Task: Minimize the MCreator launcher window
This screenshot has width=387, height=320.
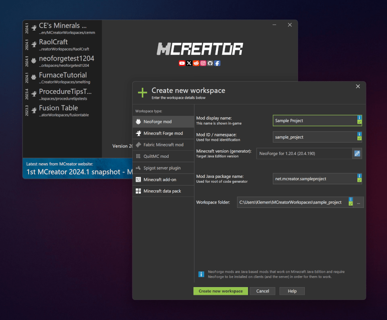Action: coord(274,25)
